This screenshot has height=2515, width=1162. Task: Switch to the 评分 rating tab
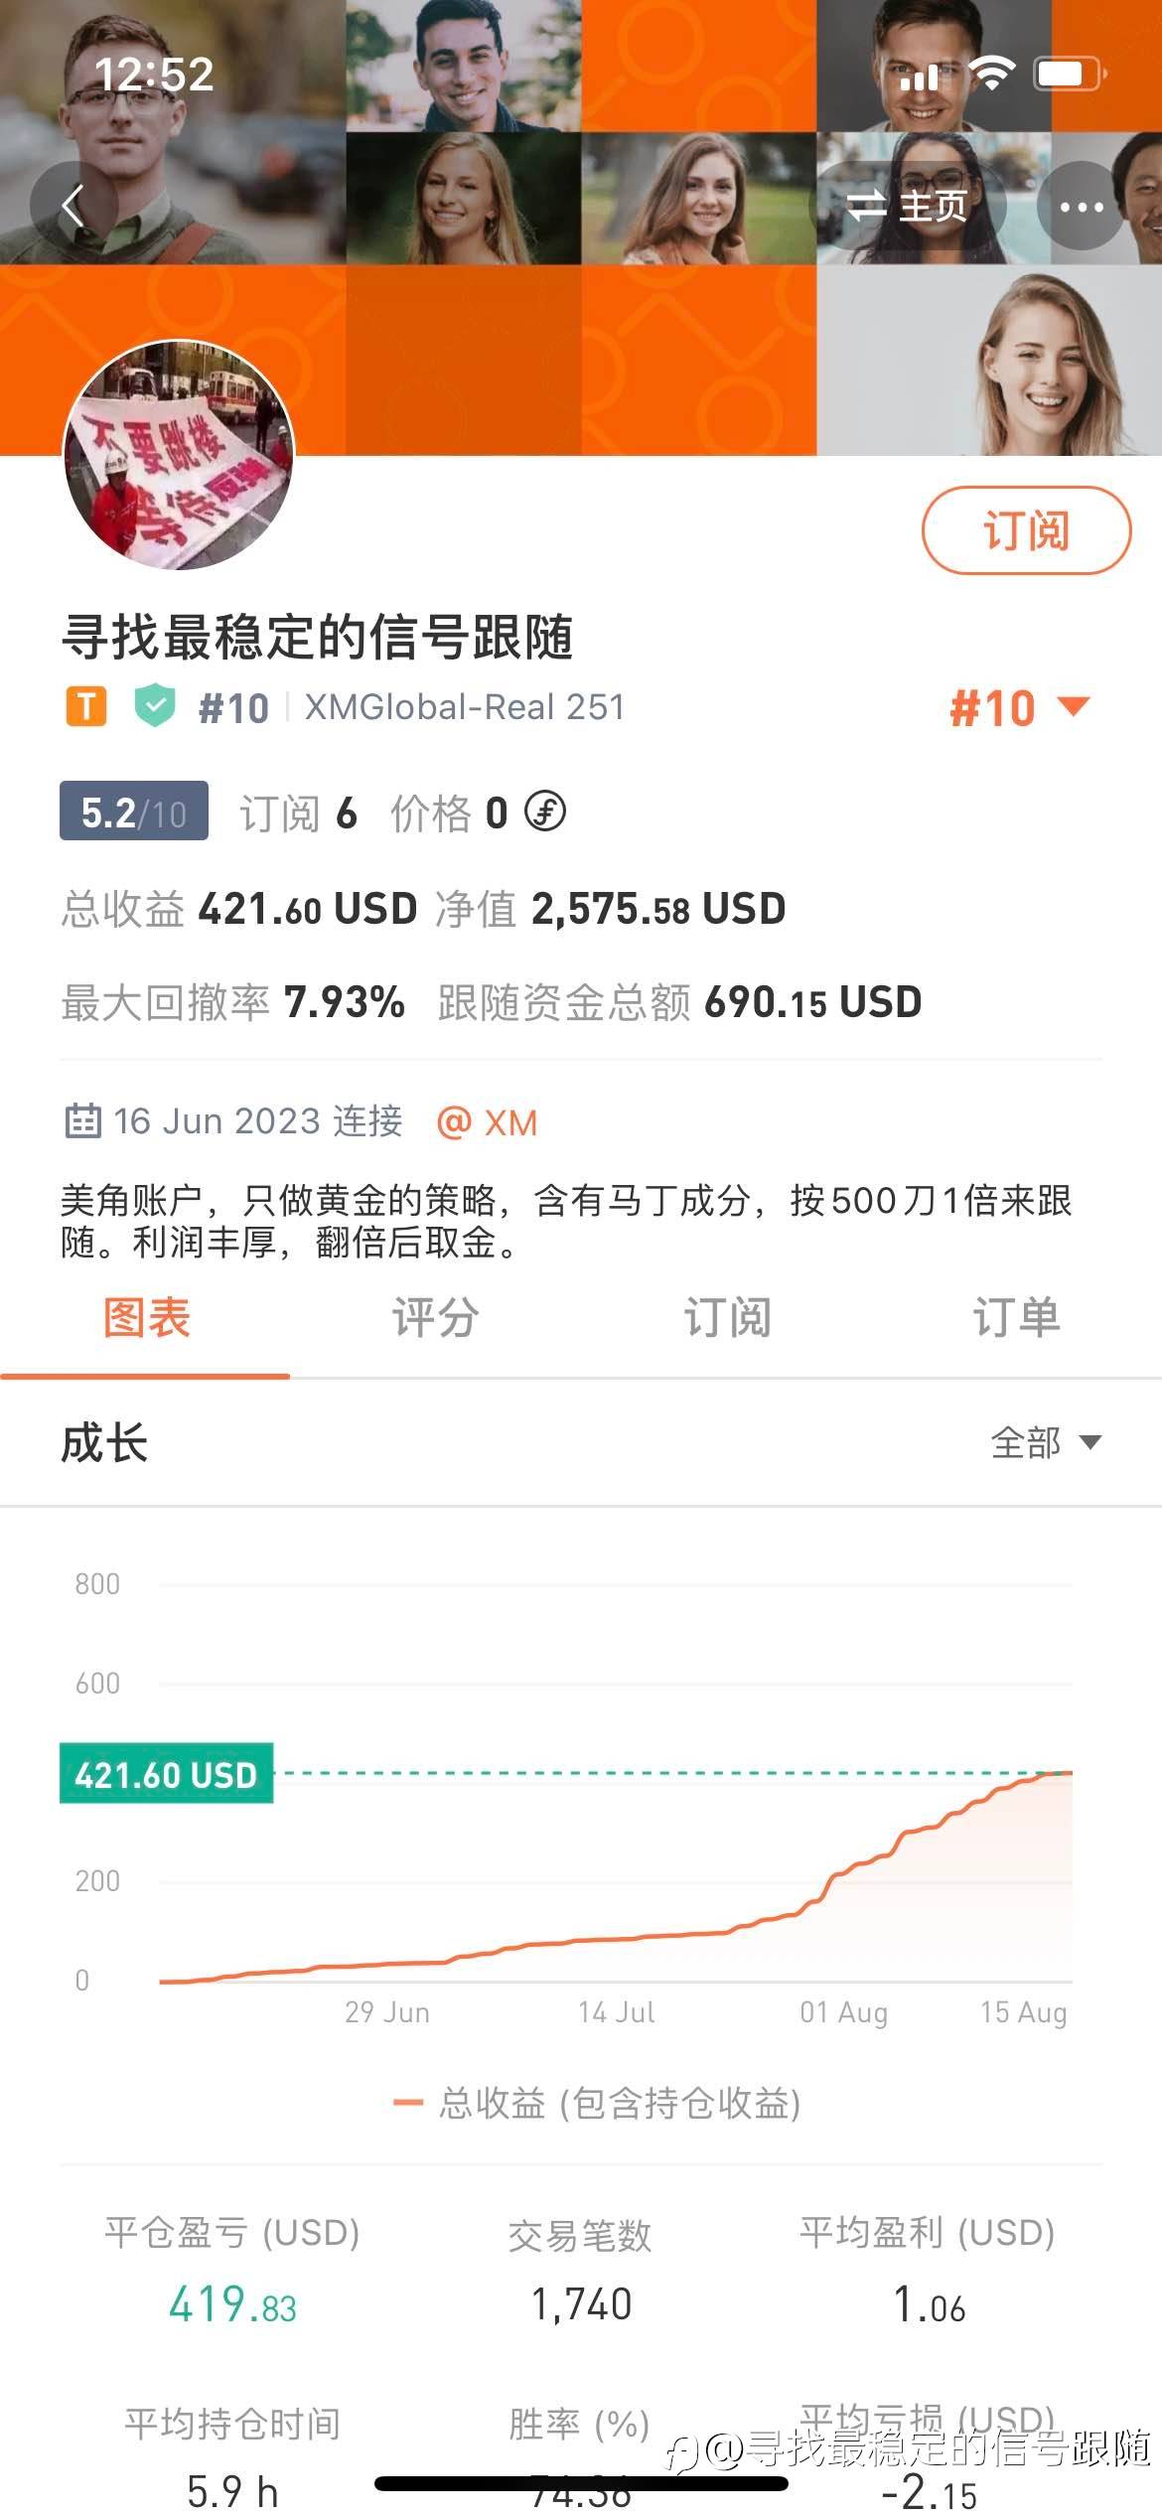[435, 1319]
